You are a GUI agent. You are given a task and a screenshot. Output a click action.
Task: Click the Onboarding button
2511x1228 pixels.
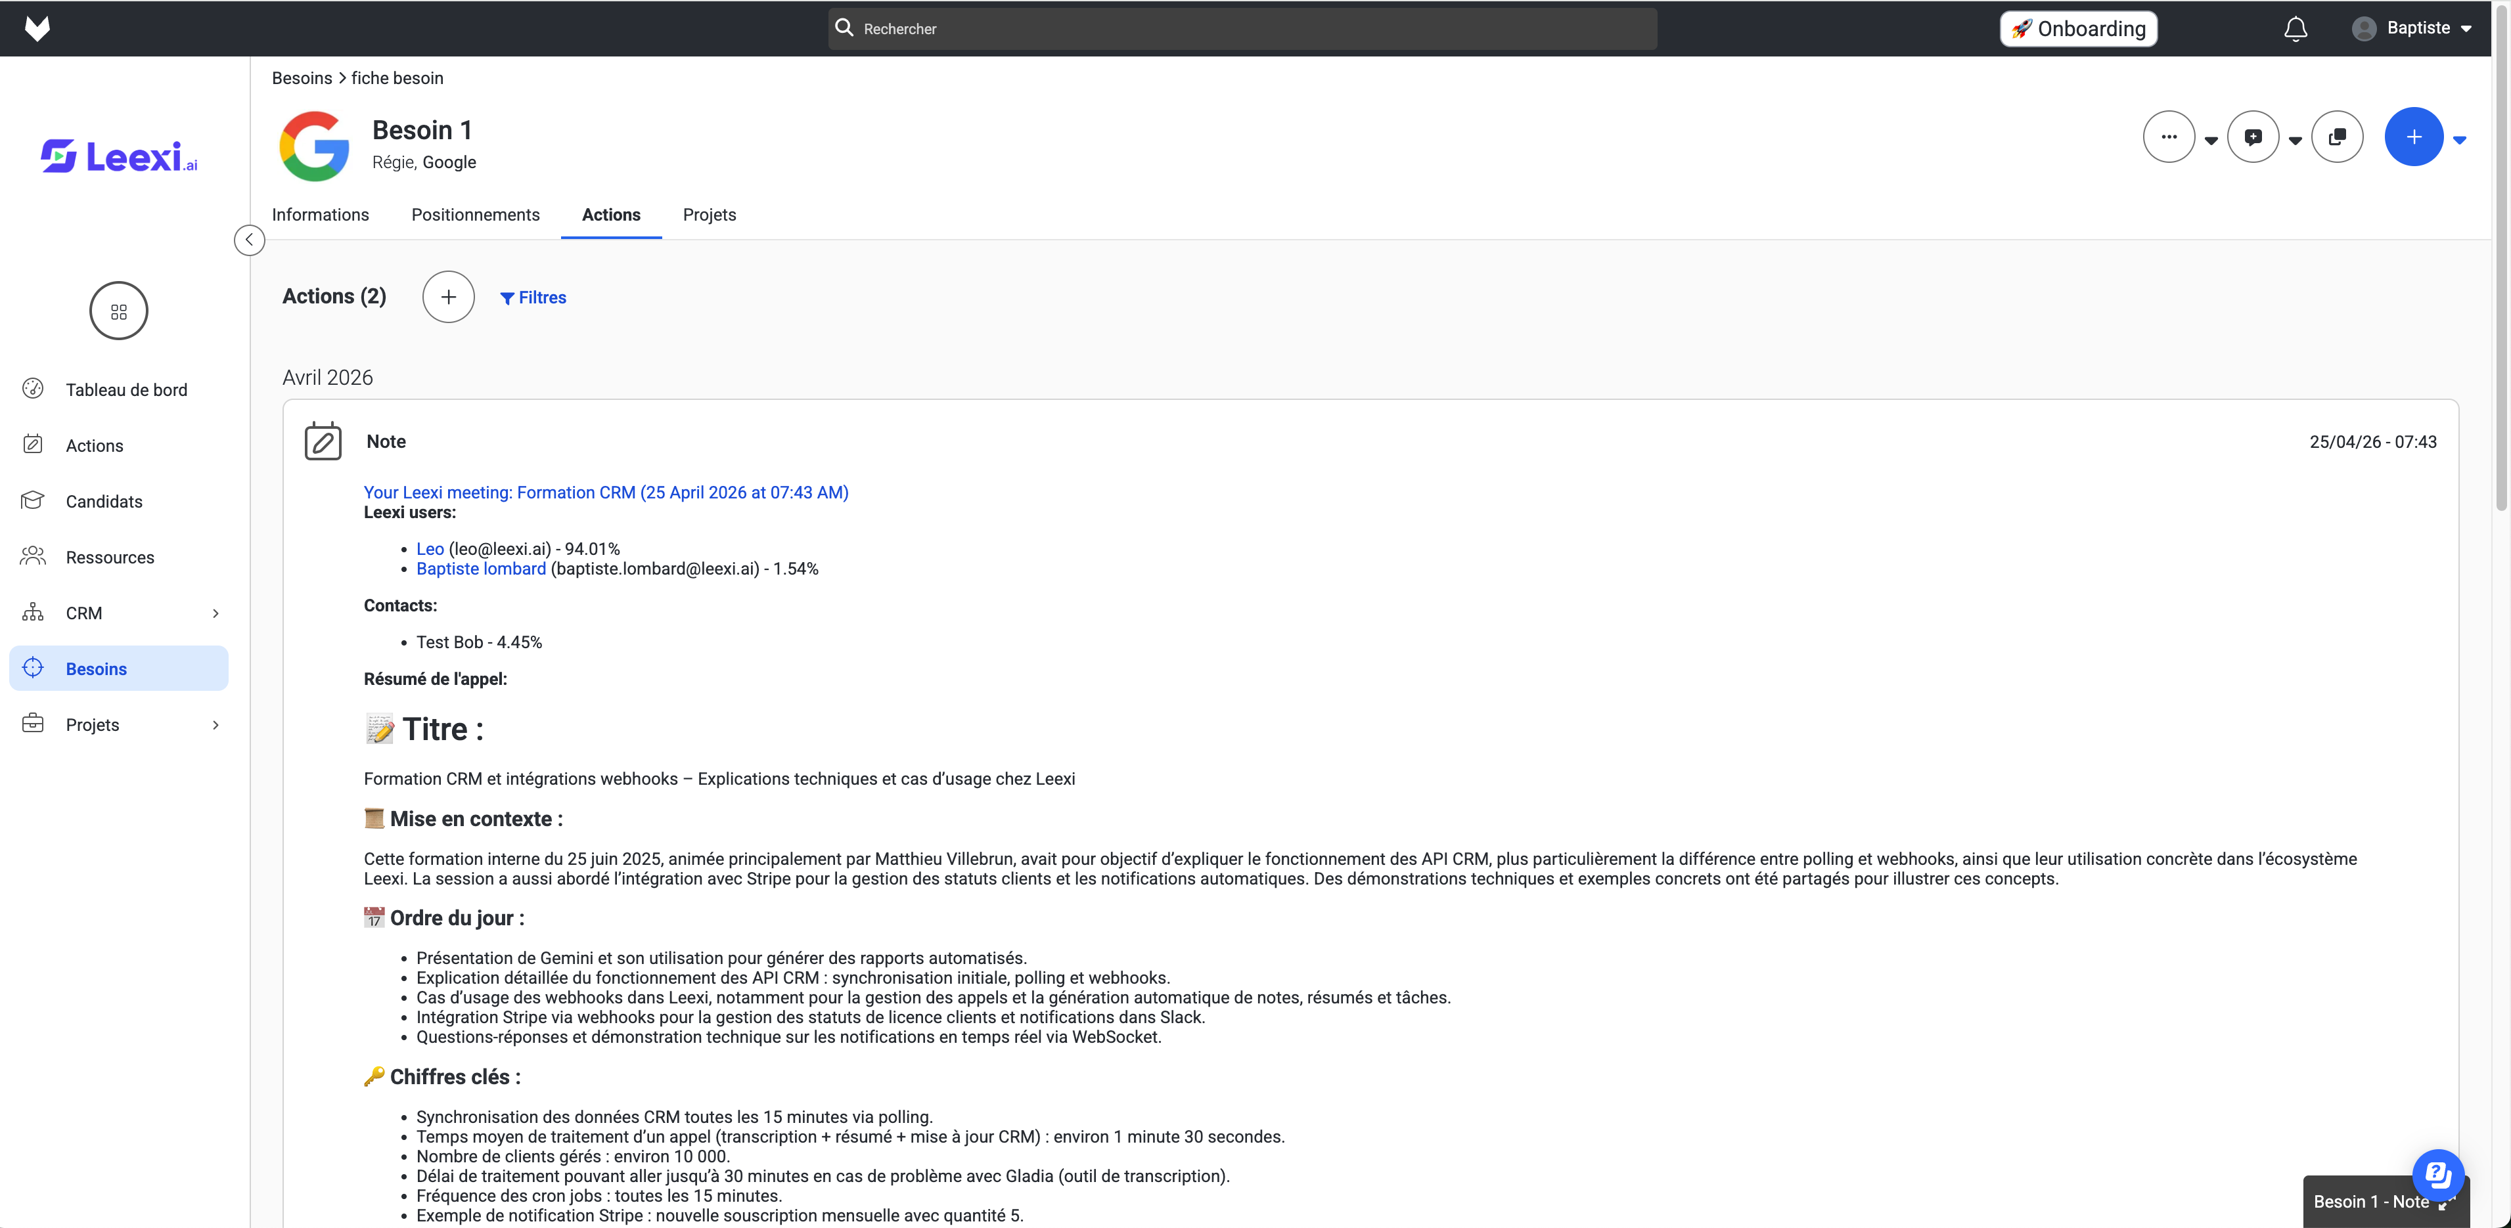(2078, 28)
